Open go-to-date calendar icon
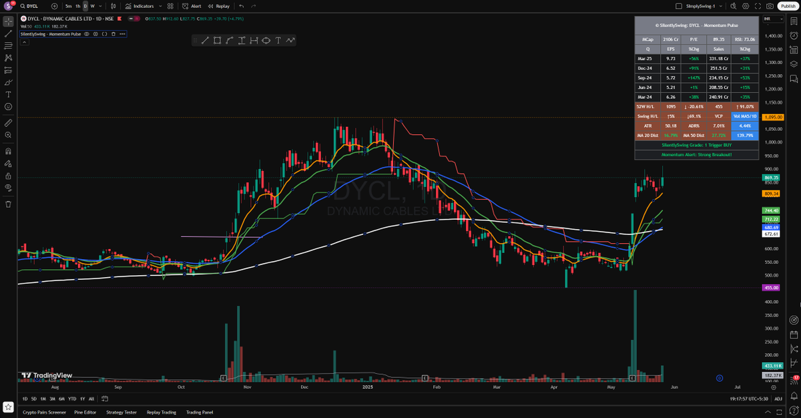801x418 pixels. click(x=105, y=399)
